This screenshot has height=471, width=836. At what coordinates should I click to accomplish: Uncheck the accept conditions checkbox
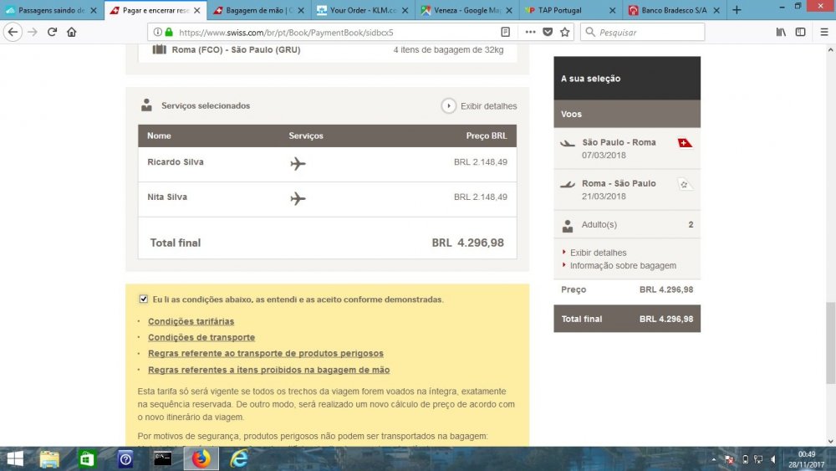point(144,299)
